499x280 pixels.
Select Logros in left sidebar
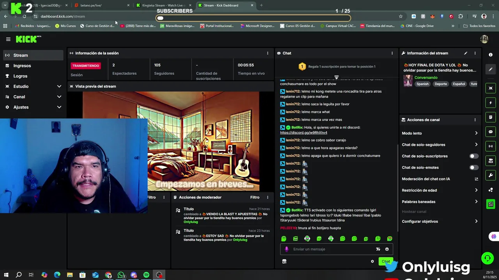[33, 76]
